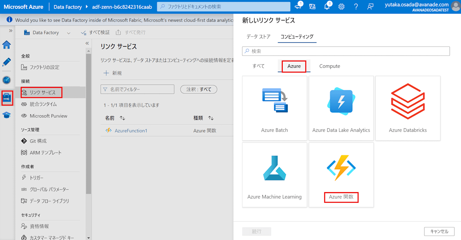Image resolution: width=461 pixels, height=240 pixels.
Task: Open AzureFunction1 linked service link
Action: pos(131,131)
